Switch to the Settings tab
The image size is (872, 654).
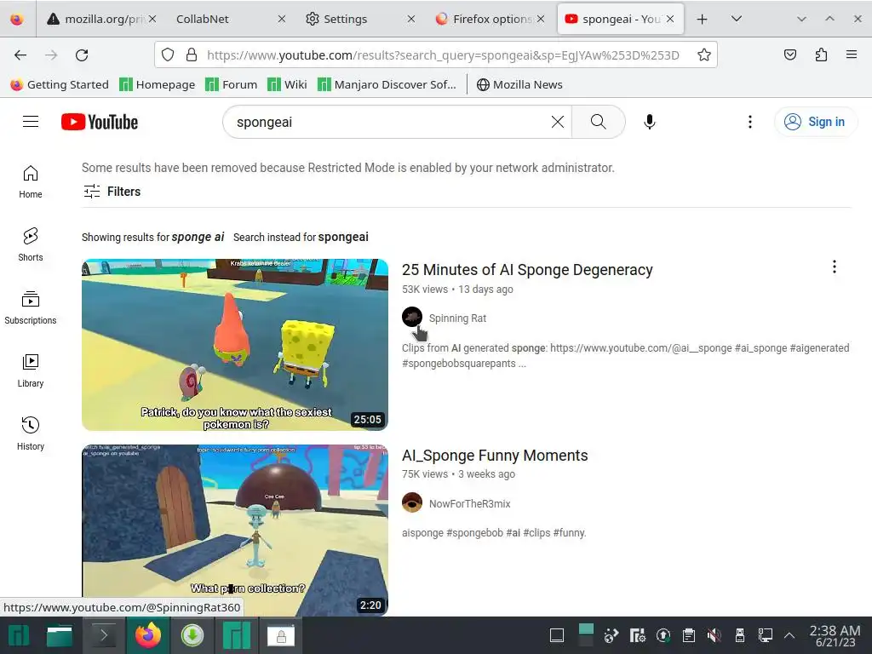pyautogui.click(x=345, y=19)
